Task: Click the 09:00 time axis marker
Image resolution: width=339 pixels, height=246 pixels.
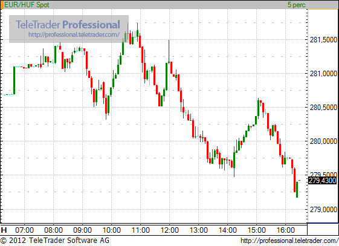Action: (x=82, y=230)
